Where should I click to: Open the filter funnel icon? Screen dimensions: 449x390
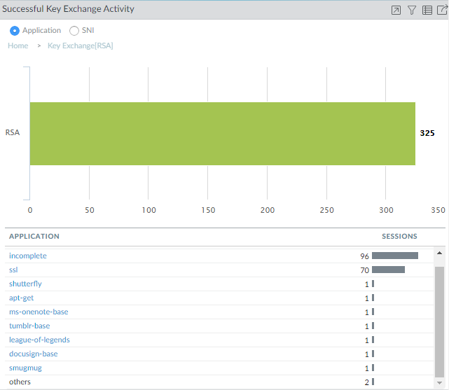(412, 10)
